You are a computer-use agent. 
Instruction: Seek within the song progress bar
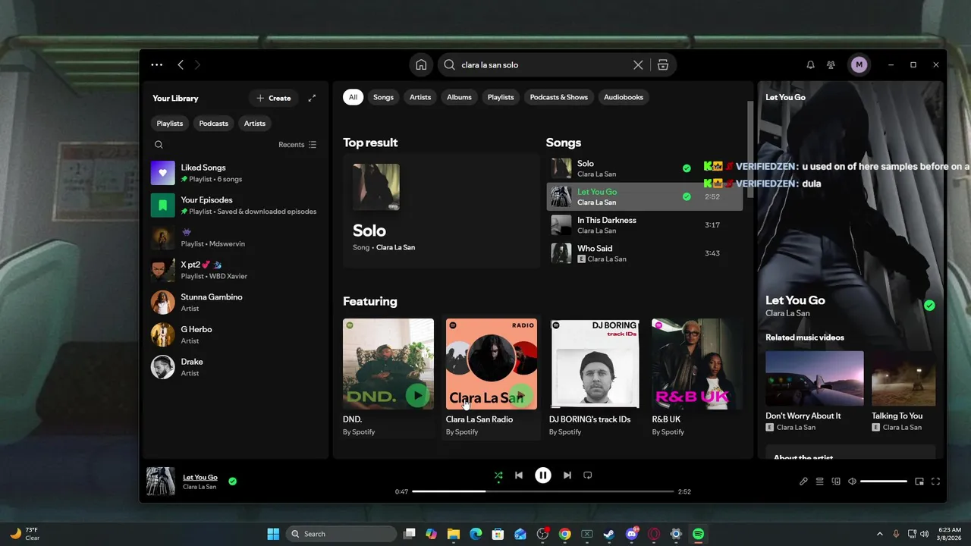[x=543, y=491]
